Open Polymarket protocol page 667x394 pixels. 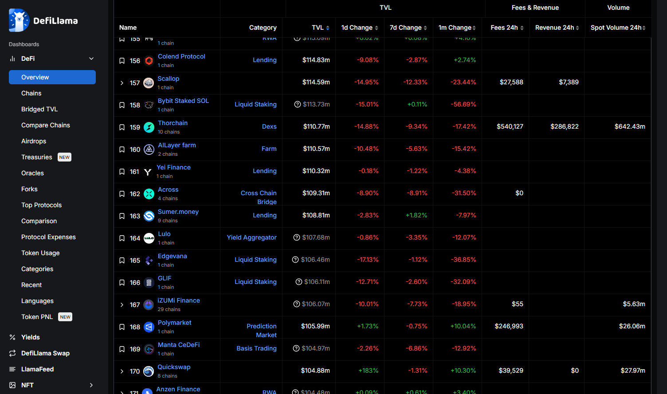175,323
